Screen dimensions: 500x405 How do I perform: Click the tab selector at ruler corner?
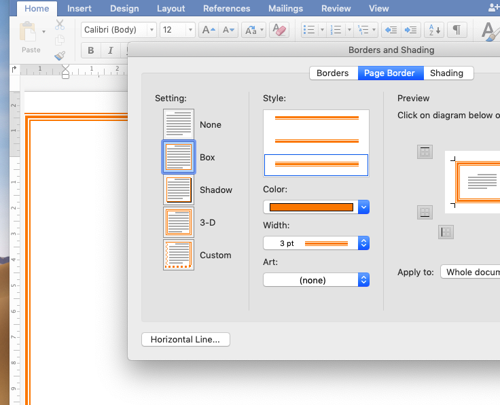pyautogui.click(x=14, y=69)
